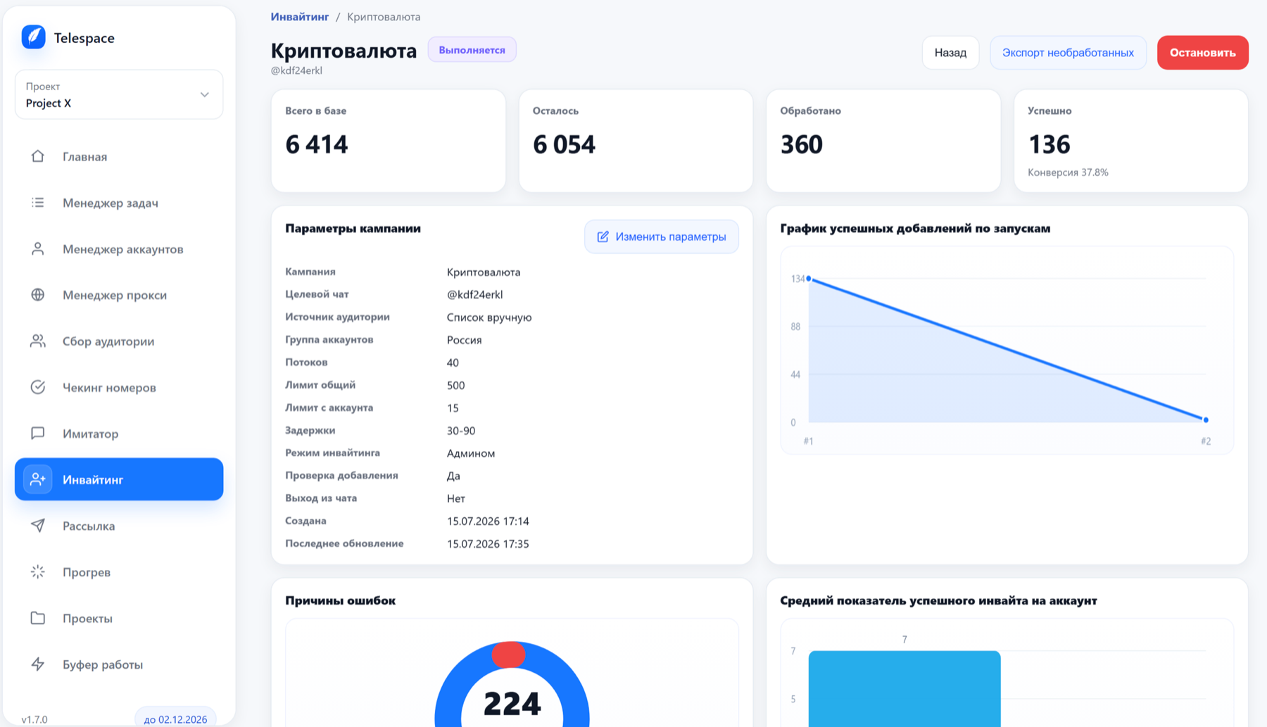The image size is (1267, 727).
Task: Switch to the Имитатор section
Action: (119, 434)
